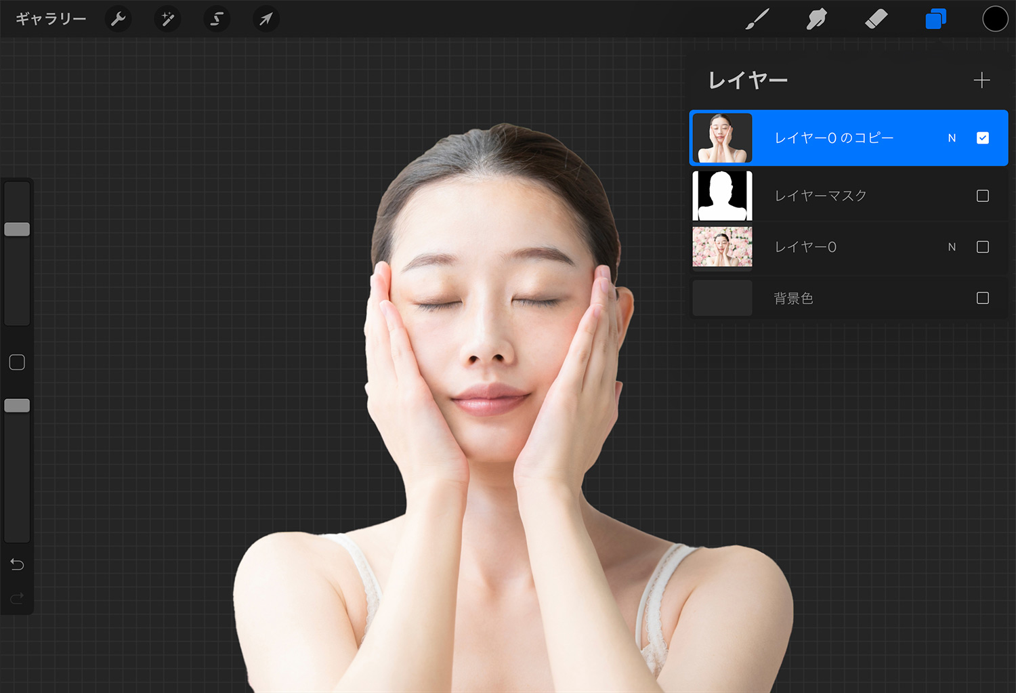Screen dimensions: 1016x693
Task: Activate the Selection tool (S ribbon icon)
Action: (x=217, y=19)
